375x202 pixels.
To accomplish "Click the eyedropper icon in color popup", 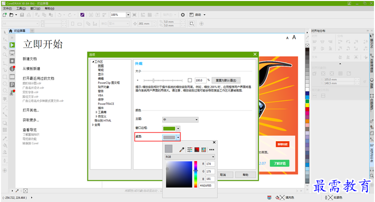I will coord(182,150).
